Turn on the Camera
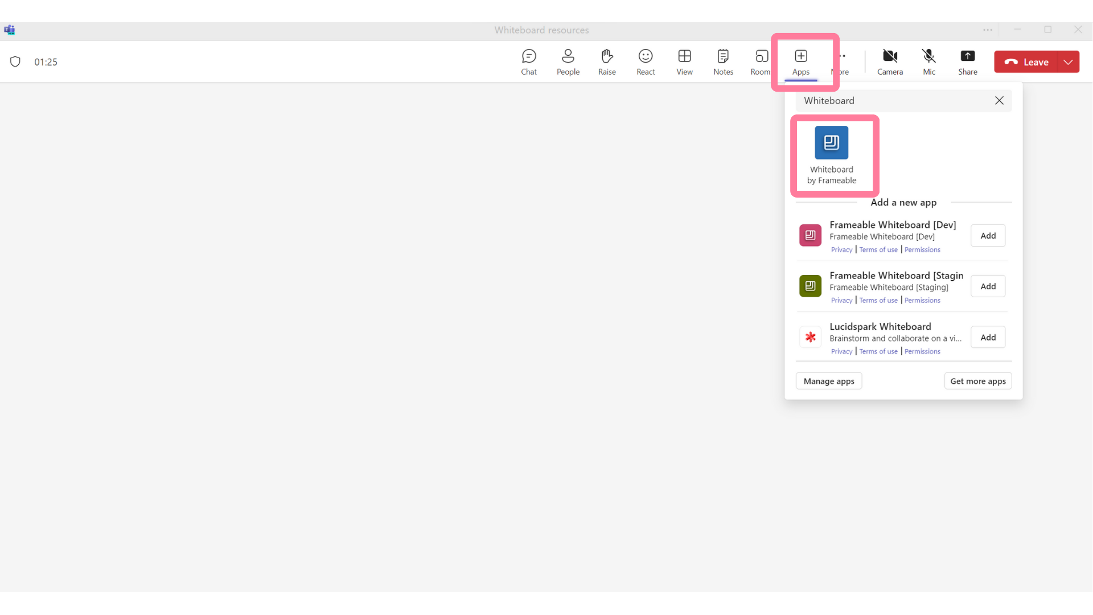1093x615 pixels. [x=890, y=61]
